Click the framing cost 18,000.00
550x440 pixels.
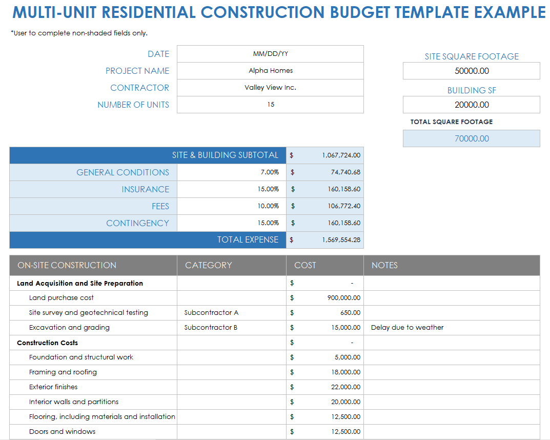coord(325,372)
